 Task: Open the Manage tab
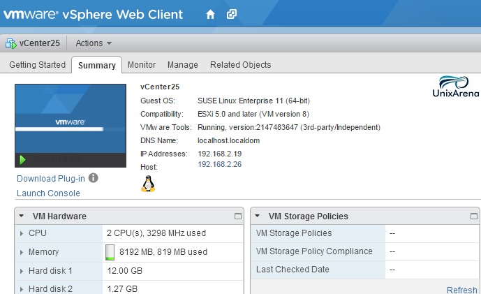coord(182,65)
